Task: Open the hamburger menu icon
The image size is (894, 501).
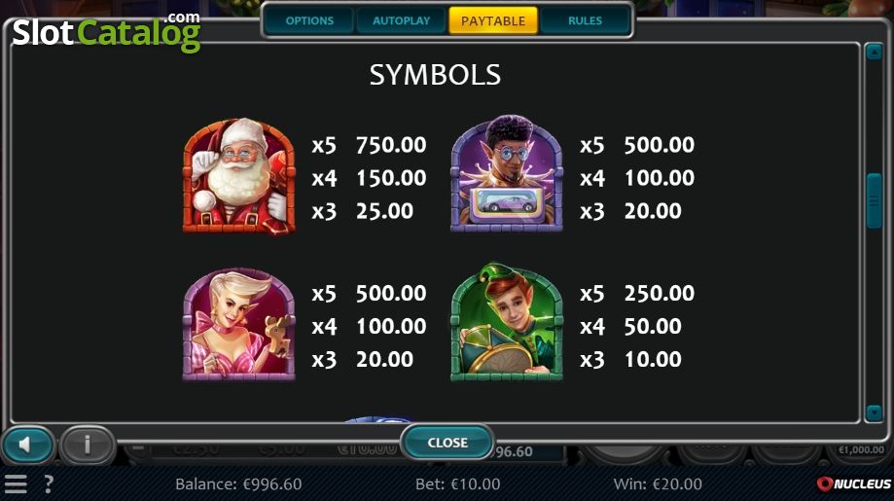Action: pyautogui.click(x=16, y=483)
